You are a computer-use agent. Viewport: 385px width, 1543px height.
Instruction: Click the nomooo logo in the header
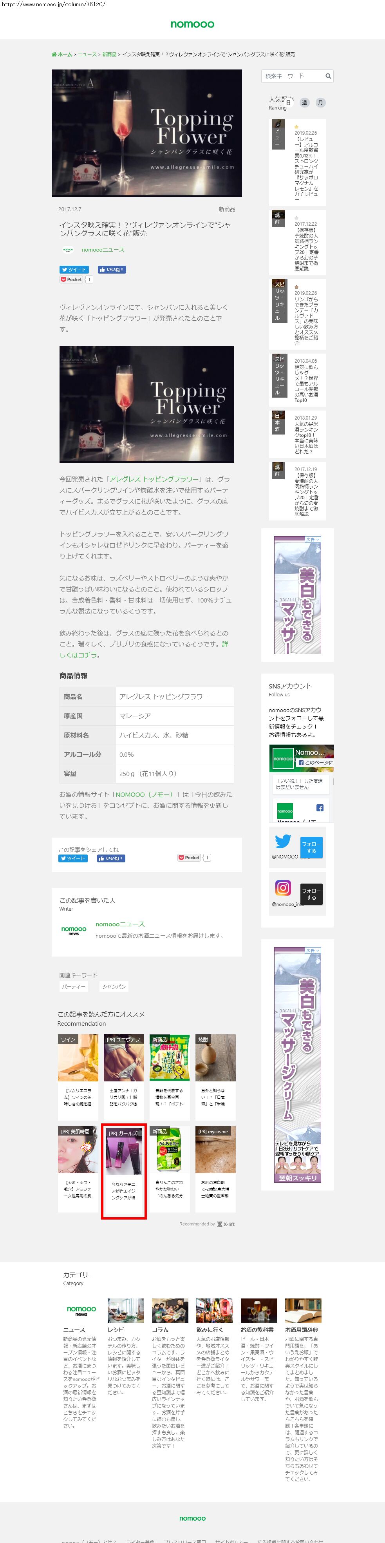point(192,24)
